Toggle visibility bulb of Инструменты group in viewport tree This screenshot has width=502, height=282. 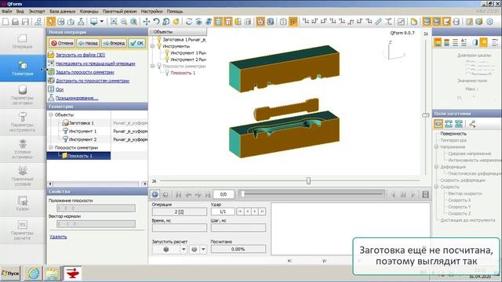coord(158,46)
